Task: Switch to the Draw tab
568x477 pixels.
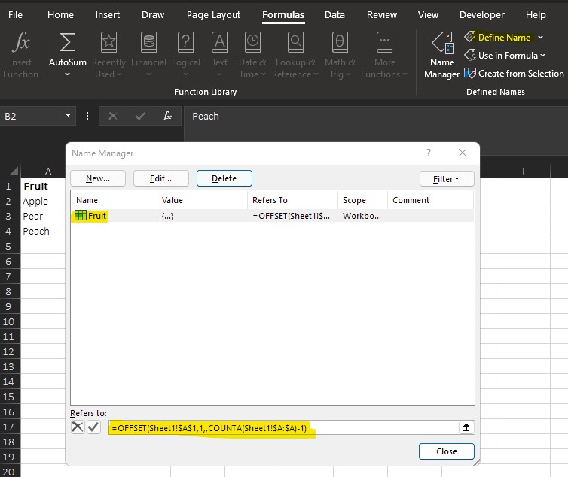Action: click(x=153, y=15)
